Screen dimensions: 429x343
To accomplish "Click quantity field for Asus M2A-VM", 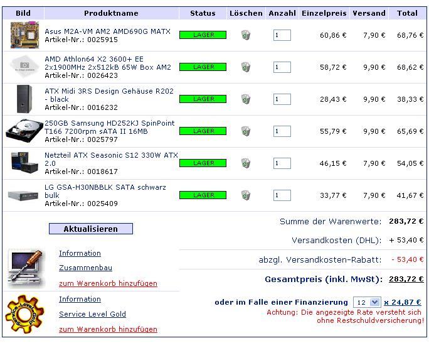I will click(x=282, y=35).
